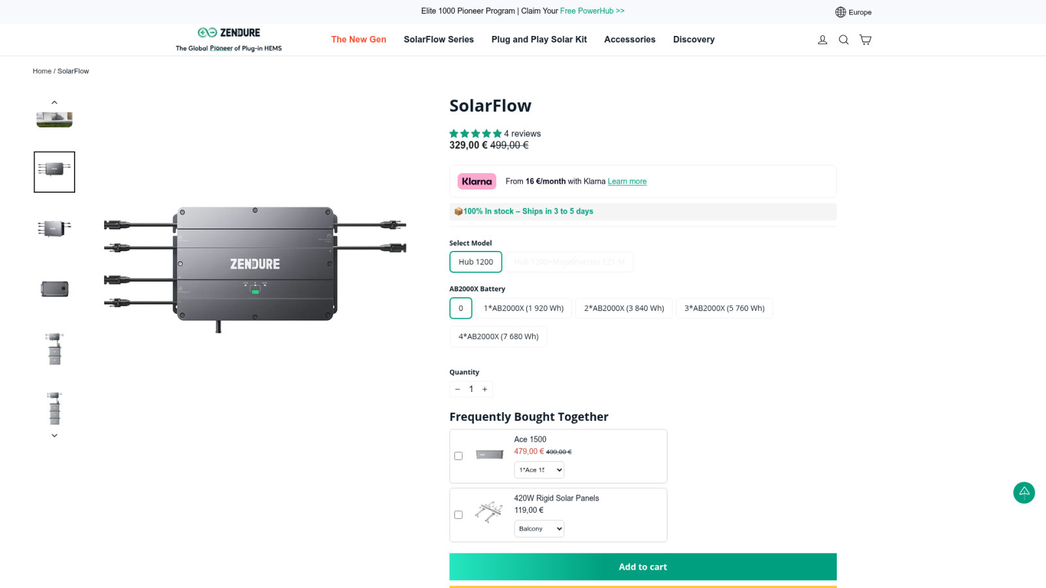Go to Home breadcrumb link
The width and height of the screenshot is (1046, 588).
click(42, 71)
